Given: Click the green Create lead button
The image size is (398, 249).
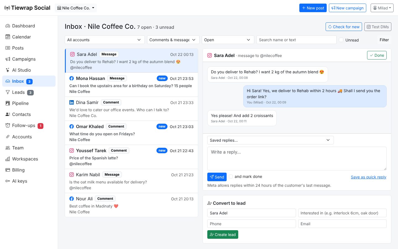Looking at the screenshot, I should tap(223, 235).
